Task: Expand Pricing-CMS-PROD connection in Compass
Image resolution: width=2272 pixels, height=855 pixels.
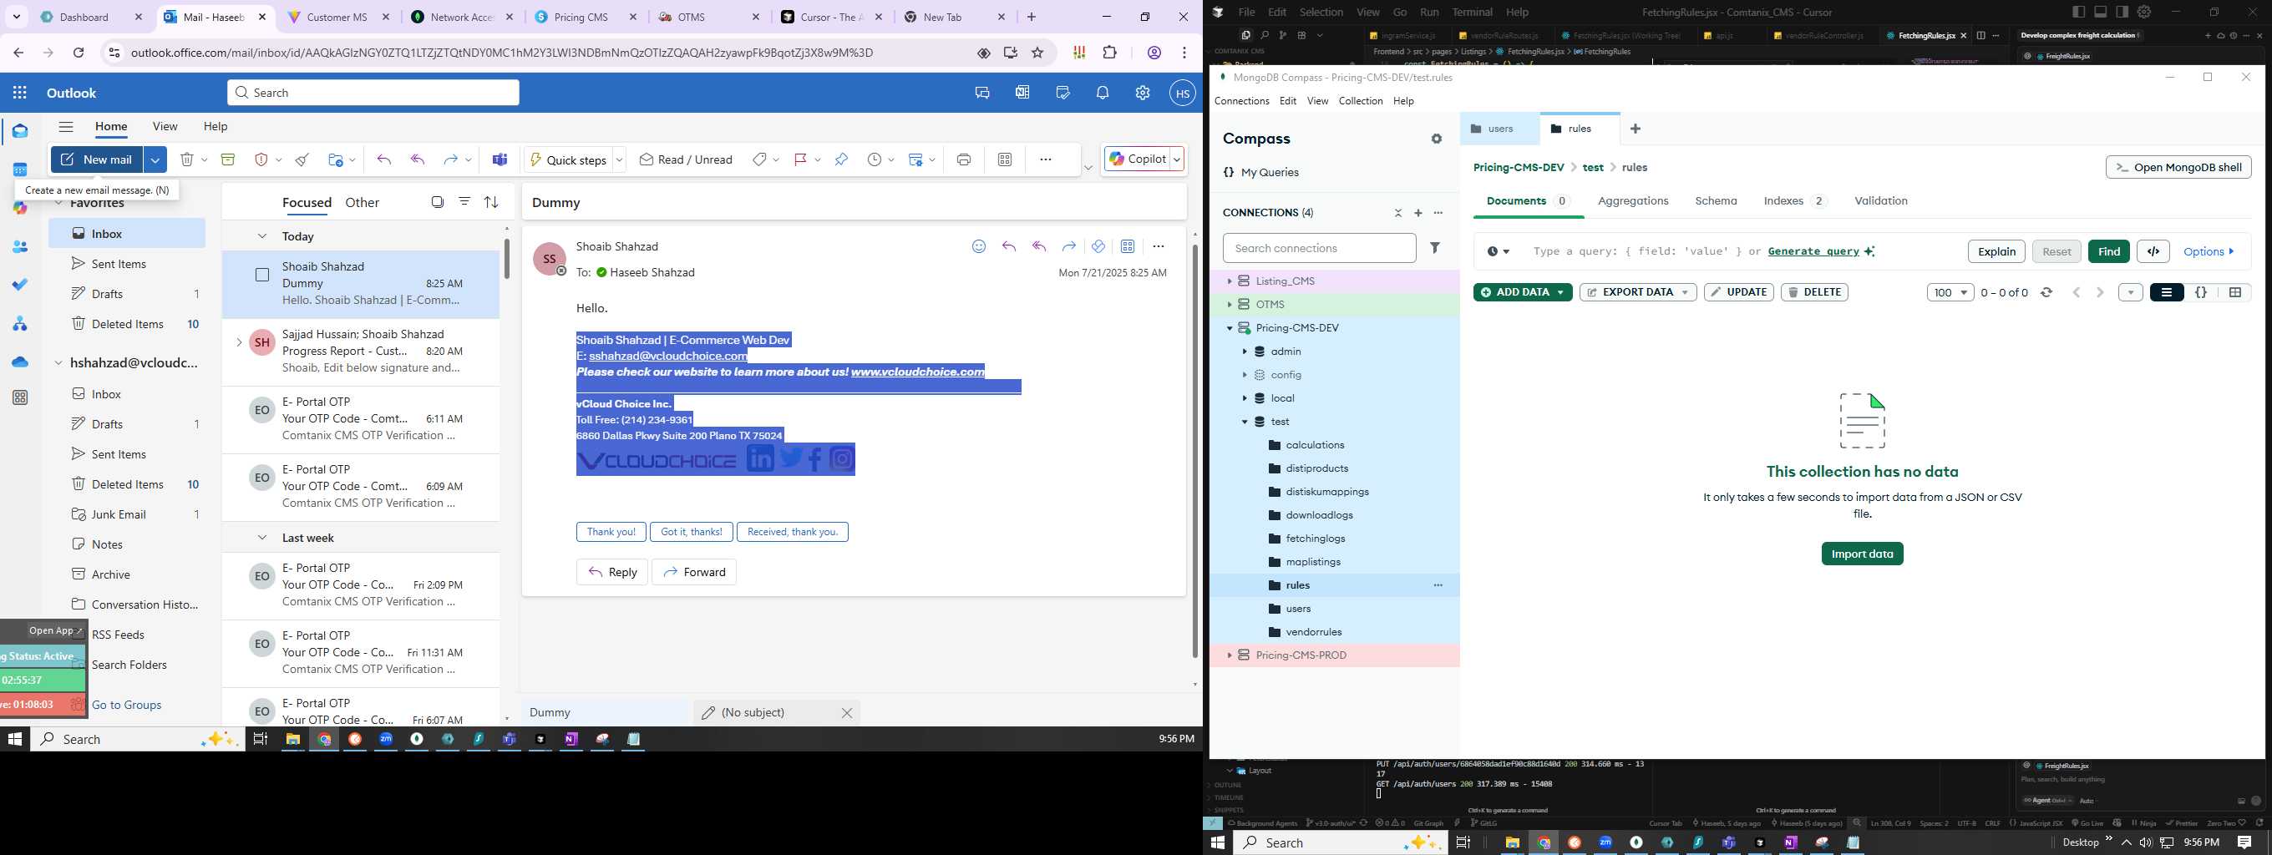Action: (1230, 655)
